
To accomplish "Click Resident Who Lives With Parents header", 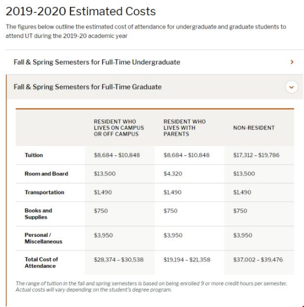I will coord(185,128).
